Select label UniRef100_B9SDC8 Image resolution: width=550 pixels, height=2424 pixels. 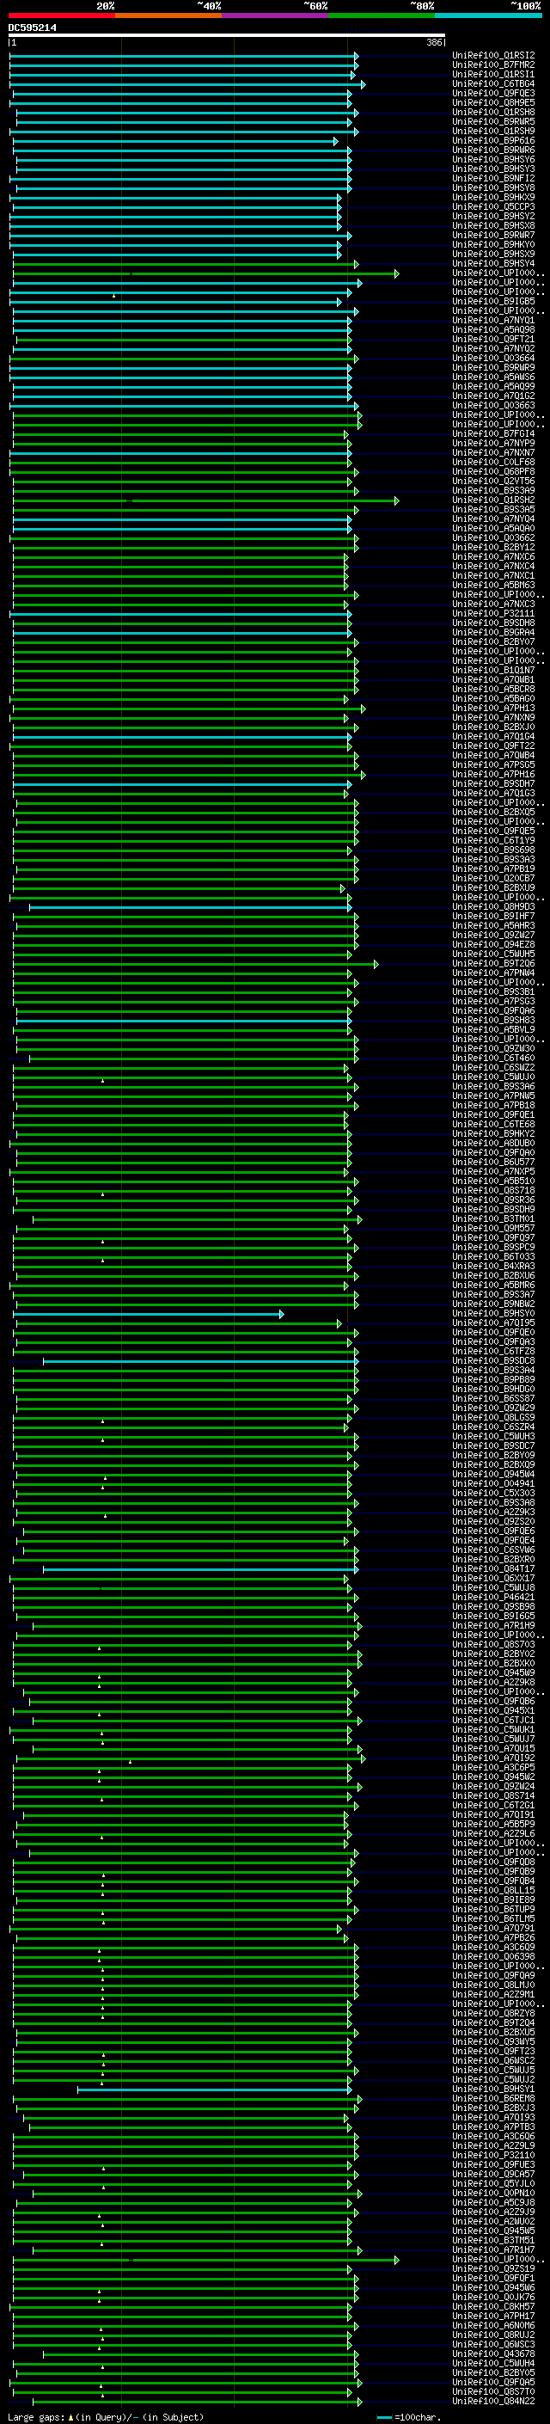pyautogui.click(x=493, y=1360)
